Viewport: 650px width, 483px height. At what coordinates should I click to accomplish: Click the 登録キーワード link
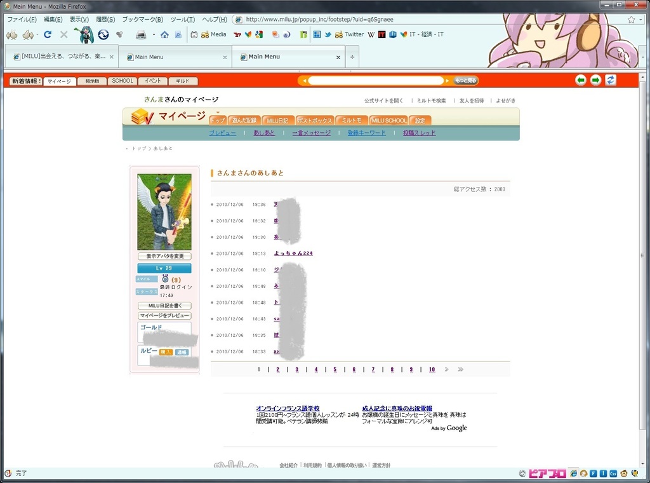[366, 133]
